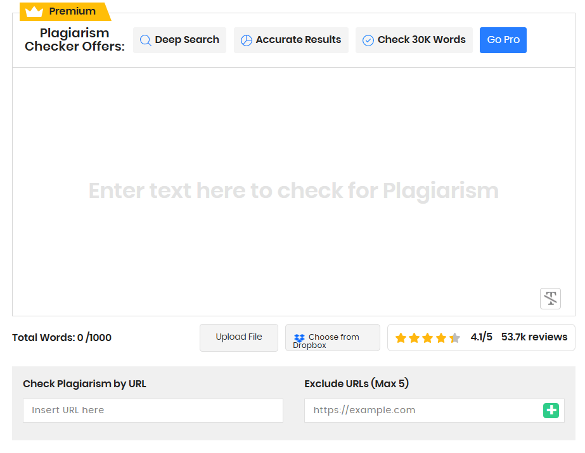Screen dimensions: 585x453
Task: Click the checkmark icon beside Check 30K Words
Action: coord(368,39)
